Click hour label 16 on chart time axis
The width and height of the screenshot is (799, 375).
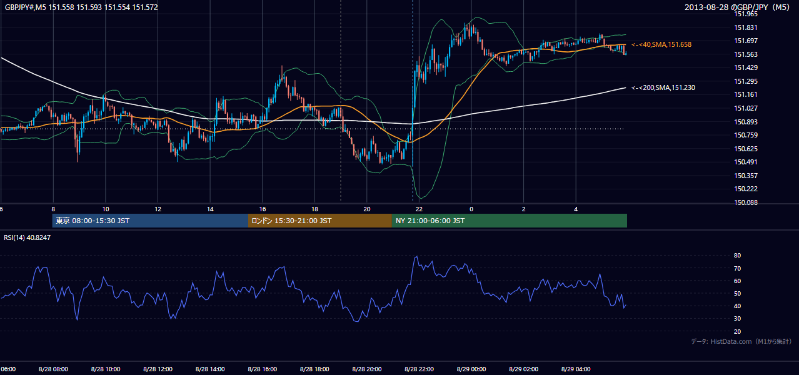[x=263, y=209]
